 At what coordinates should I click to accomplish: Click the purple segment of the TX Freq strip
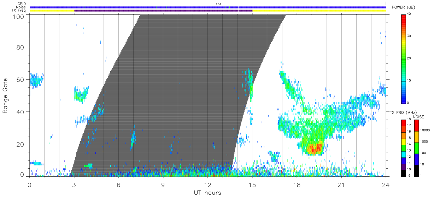[x=163, y=11]
